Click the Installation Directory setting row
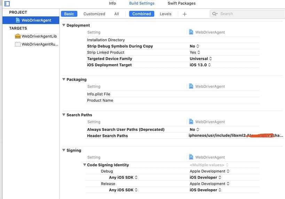 173,40
